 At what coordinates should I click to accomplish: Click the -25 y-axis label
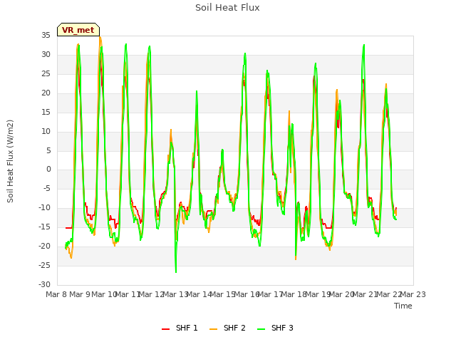coord(44,265)
